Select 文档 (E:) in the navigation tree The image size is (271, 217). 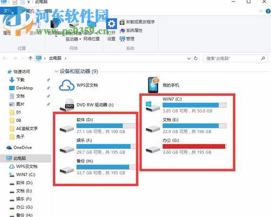[x=21, y=191]
